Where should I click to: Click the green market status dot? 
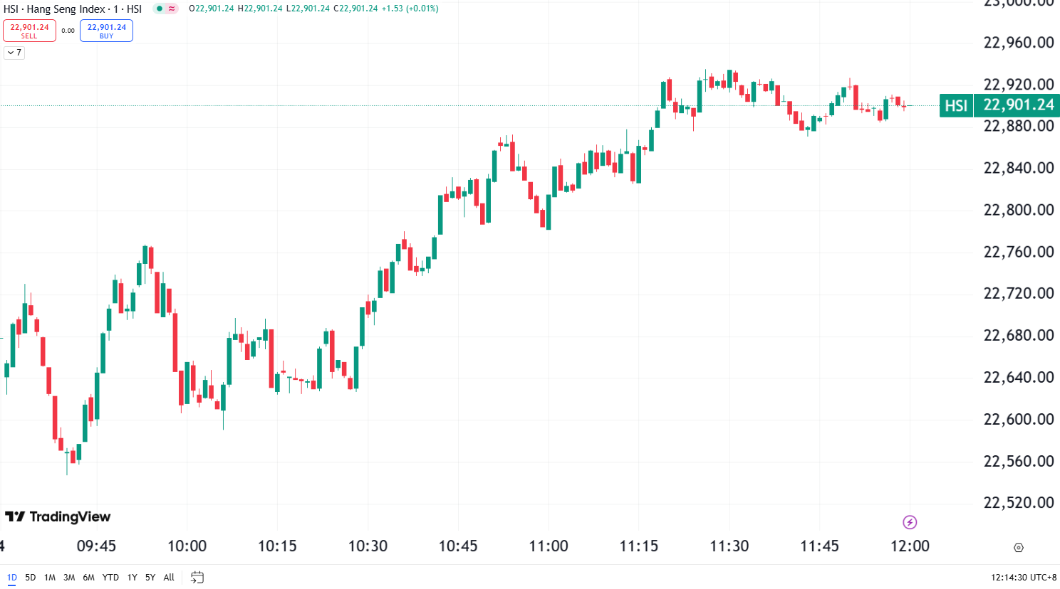pos(160,9)
